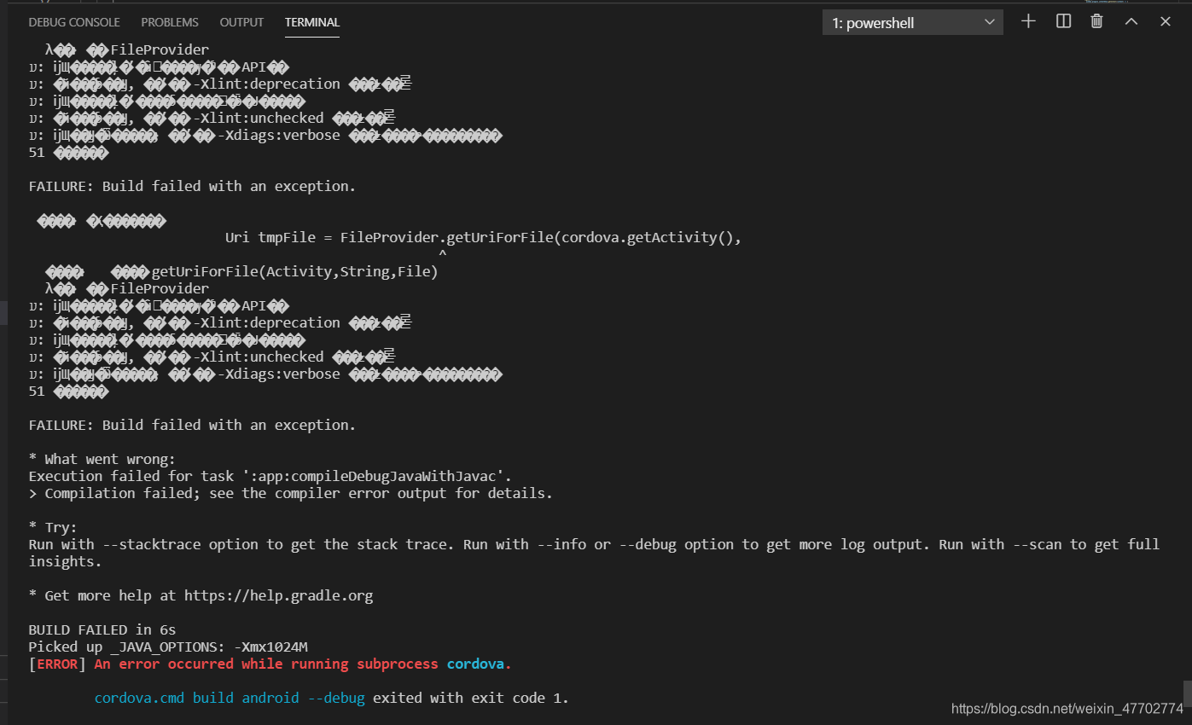Select the TERMINAL tab
Image resolution: width=1192 pixels, height=725 pixels.
click(311, 22)
